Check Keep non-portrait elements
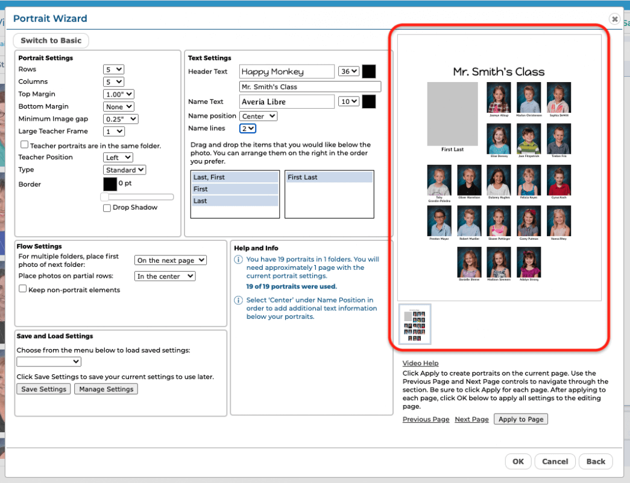 (23, 289)
